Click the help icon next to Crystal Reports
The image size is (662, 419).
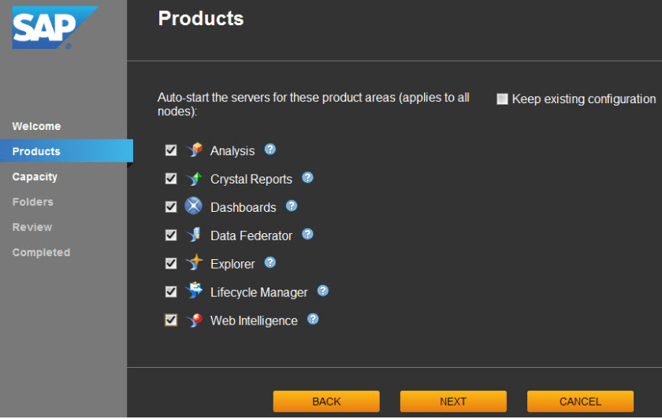[307, 177]
